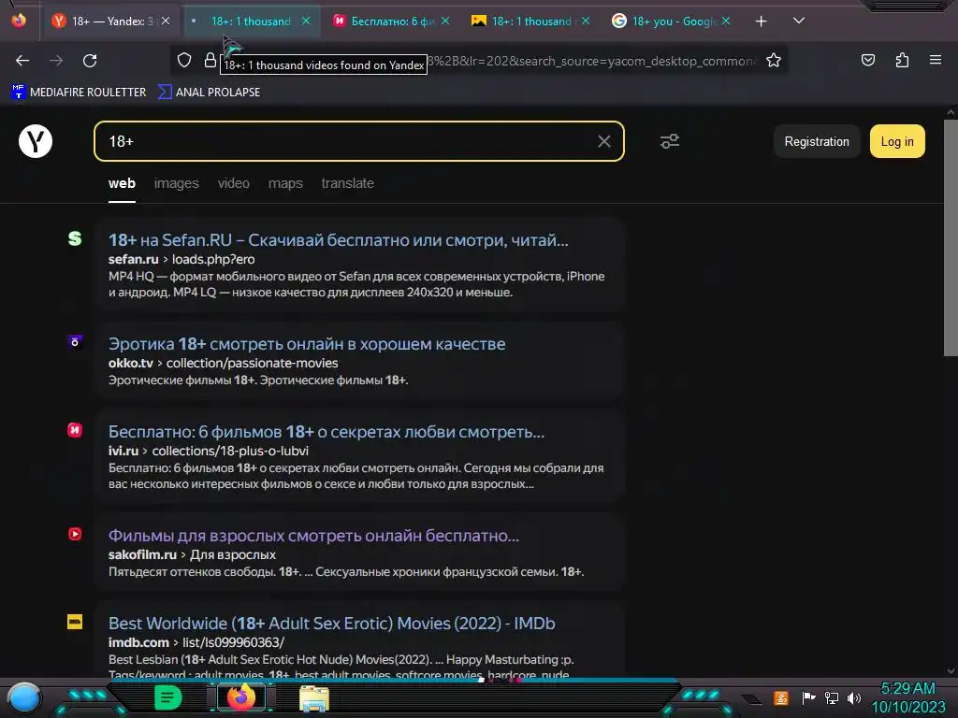Open search settings sliders icon
Screen dimensions: 958x718
(670, 142)
